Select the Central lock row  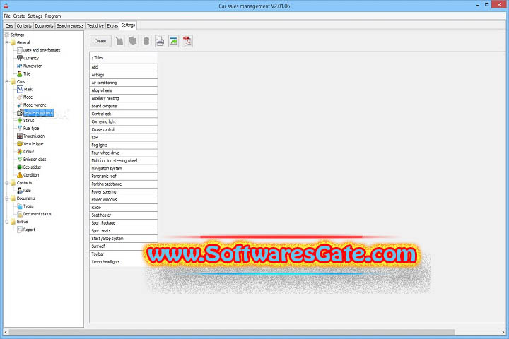click(124, 114)
